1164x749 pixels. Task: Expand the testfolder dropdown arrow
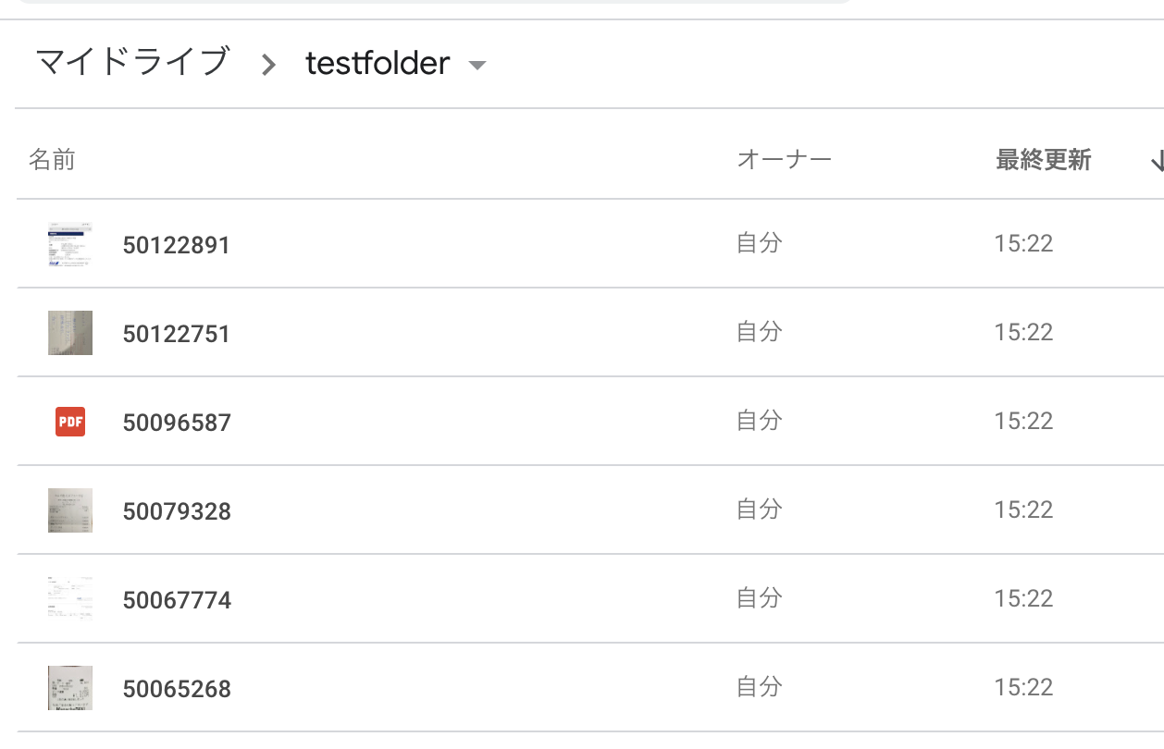477,65
